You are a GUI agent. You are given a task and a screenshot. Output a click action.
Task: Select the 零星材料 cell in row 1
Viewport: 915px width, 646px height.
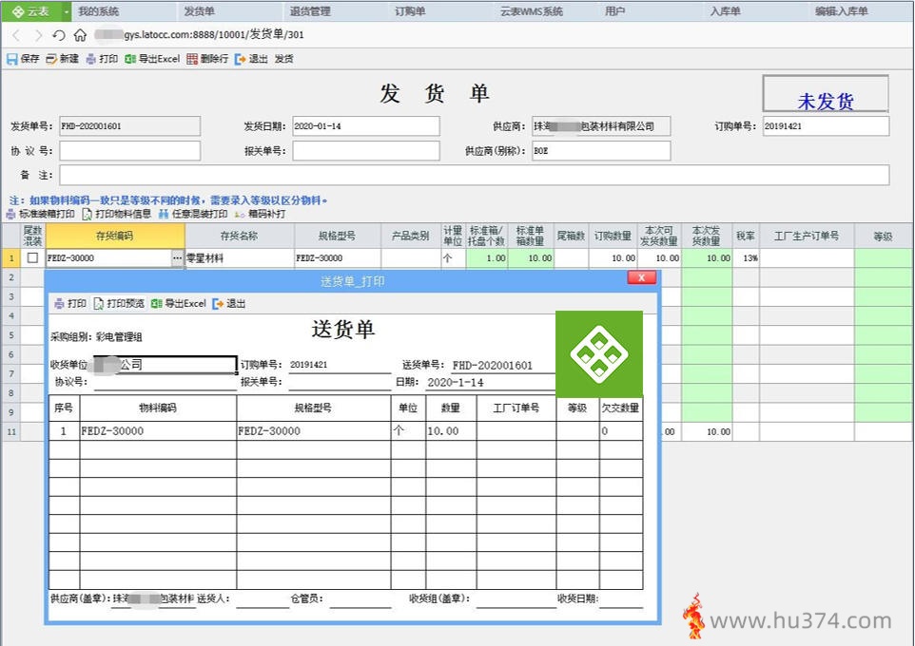tap(240, 257)
